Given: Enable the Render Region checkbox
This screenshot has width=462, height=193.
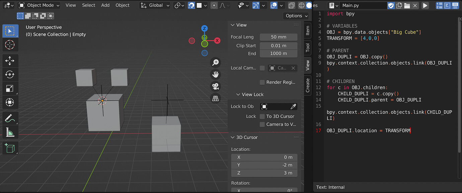Looking at the screenshot, I should [x=262, y=82].
